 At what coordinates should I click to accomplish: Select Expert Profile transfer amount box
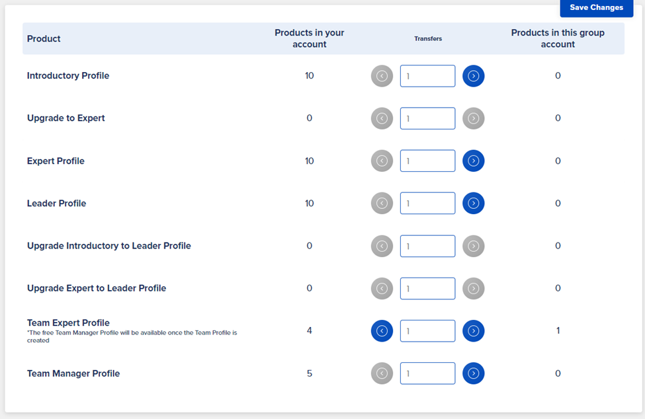(427, 161)
